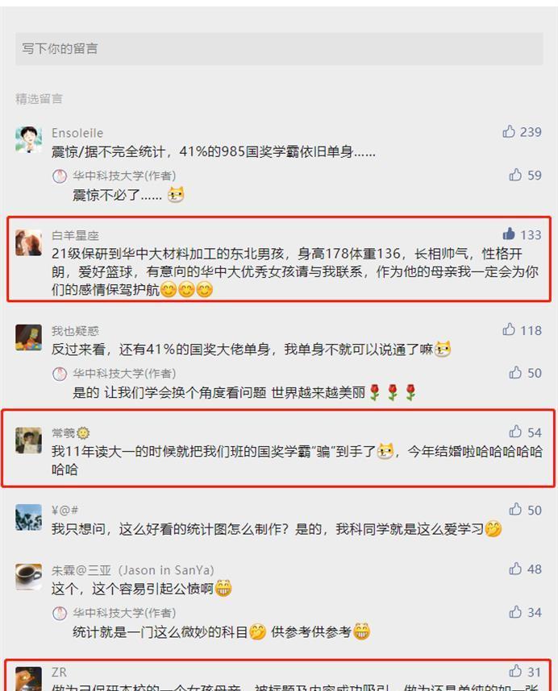Click the username Ensoleile

77,133
